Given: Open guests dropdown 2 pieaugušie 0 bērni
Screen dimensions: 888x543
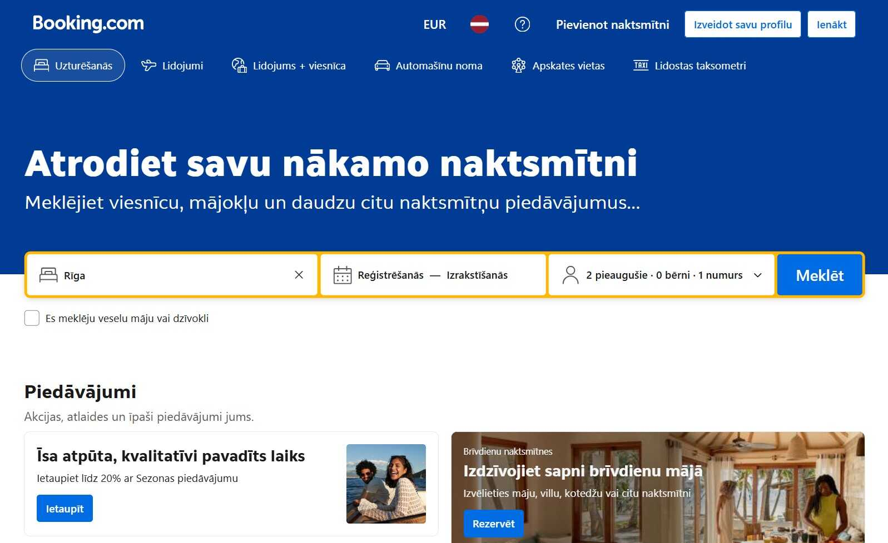Looking at the screenshot, I should (x=661, y=275).
